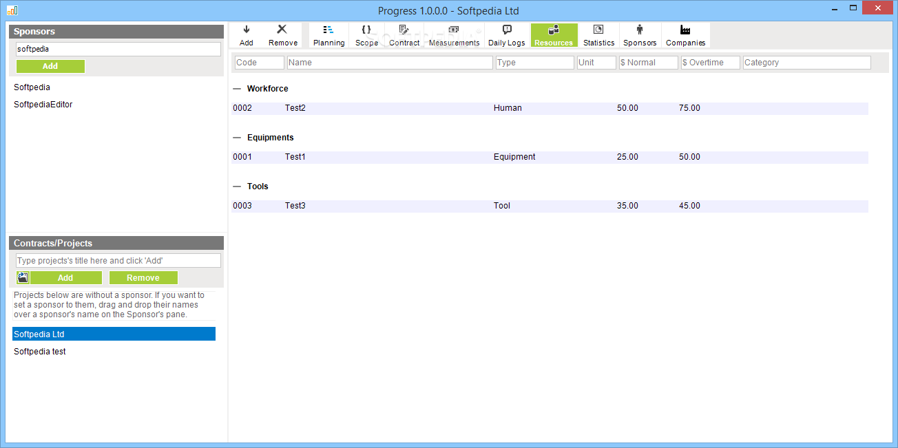This screenshot has height=448, width=898.
Task: Click the Contracts/Projects panel header
Action: [116, 243]
